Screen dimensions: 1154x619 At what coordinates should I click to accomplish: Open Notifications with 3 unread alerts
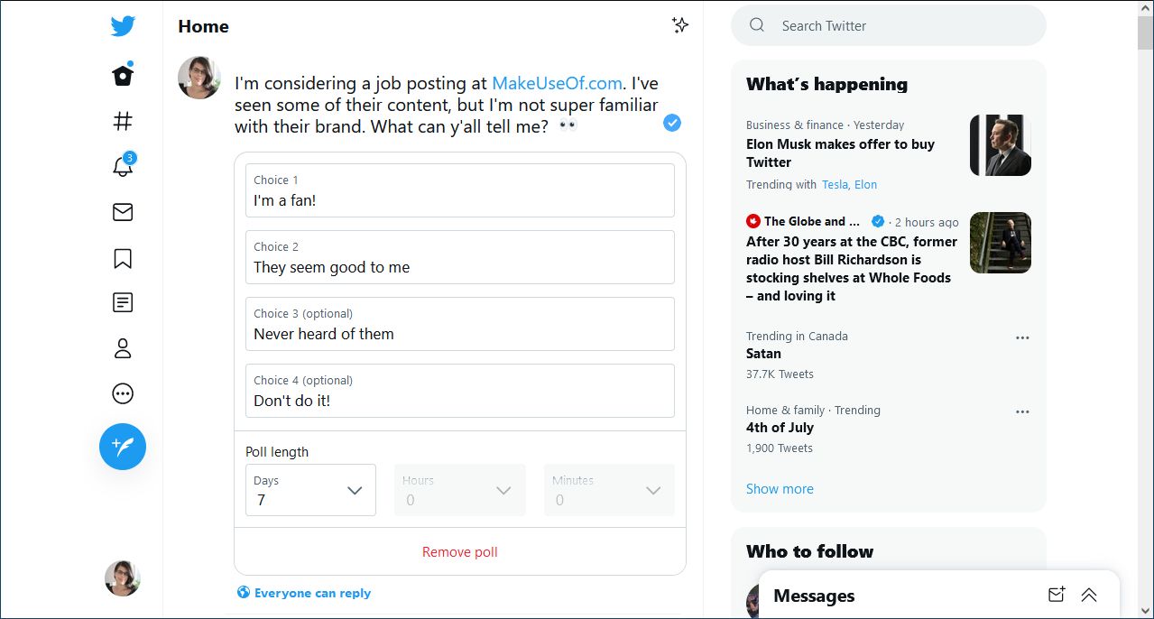tap(122, 167)
